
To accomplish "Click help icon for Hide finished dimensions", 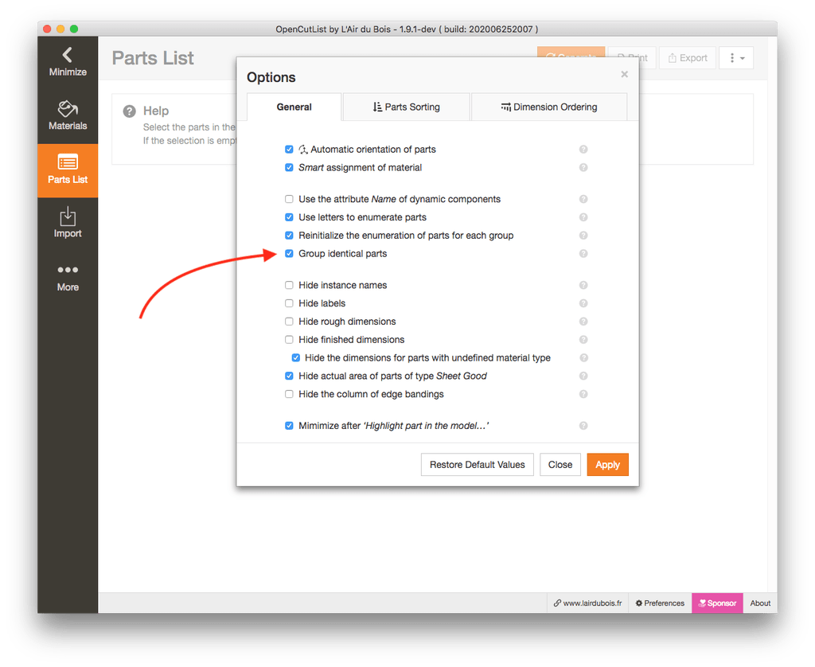I will [x=583, y=340].
